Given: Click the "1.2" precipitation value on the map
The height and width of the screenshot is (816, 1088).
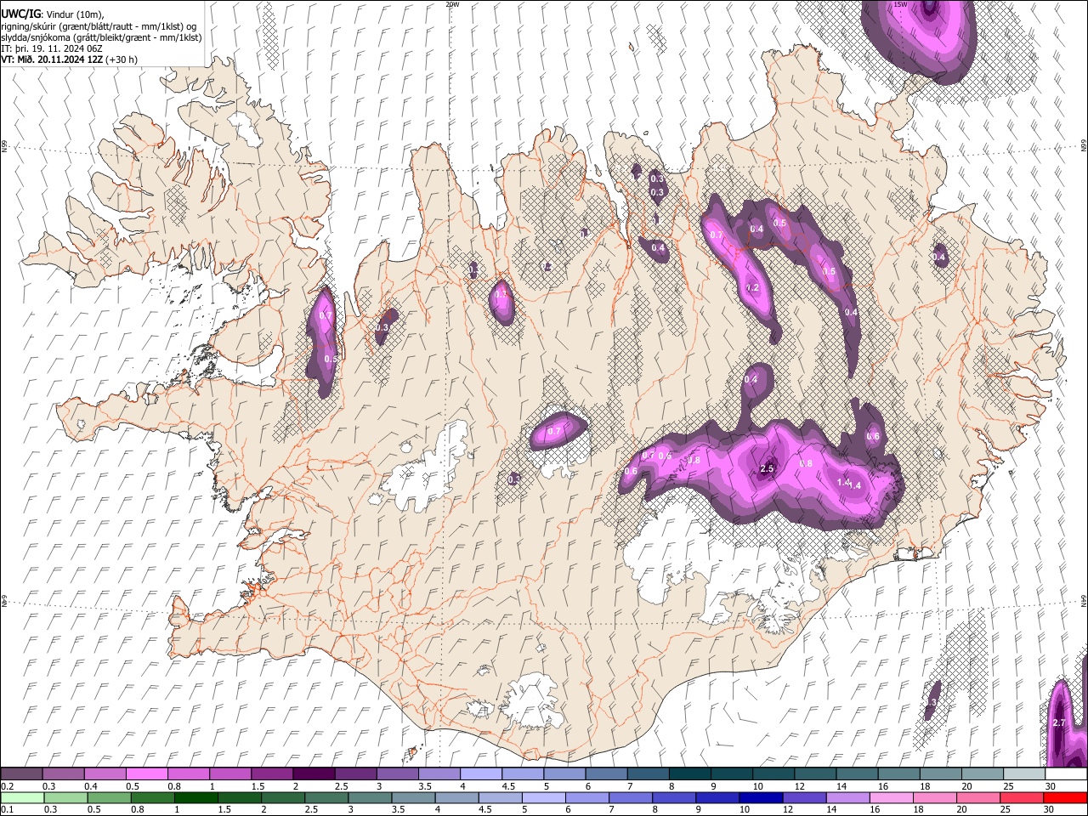Looking at the screenshot, I should point(752,288).
